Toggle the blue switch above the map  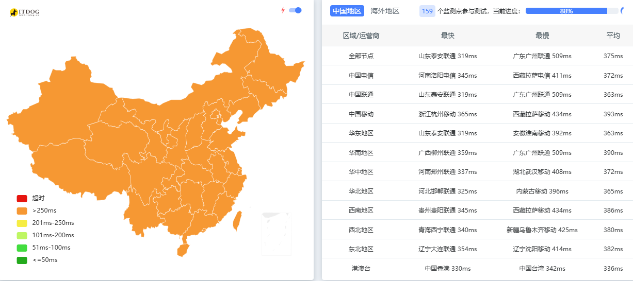click(295, 10)
